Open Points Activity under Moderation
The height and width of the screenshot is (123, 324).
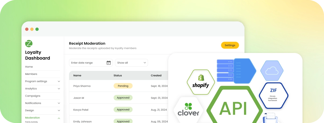point(31,122)
